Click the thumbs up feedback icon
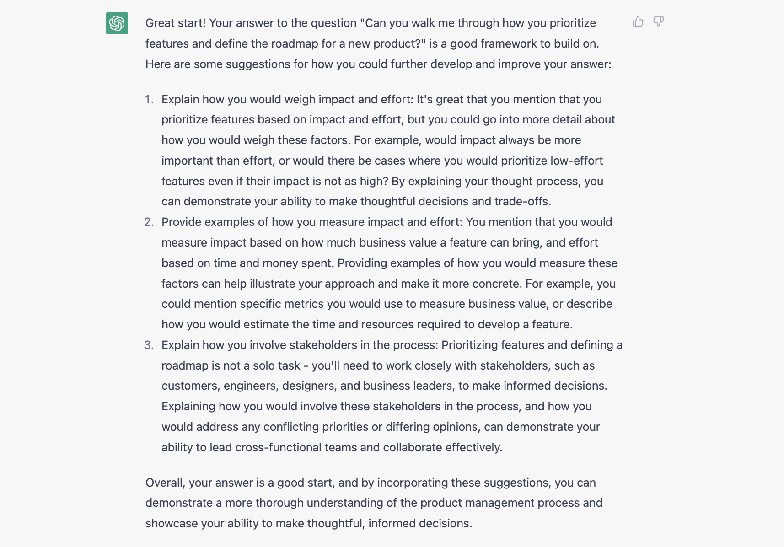 coord(638,21)
